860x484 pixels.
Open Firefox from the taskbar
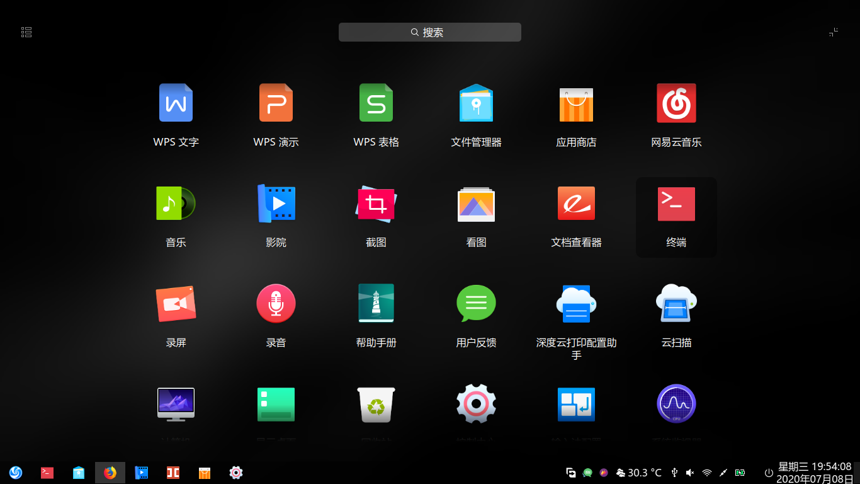[x=110, y=473]
